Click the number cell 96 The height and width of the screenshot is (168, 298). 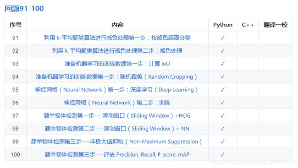point(16,103)
